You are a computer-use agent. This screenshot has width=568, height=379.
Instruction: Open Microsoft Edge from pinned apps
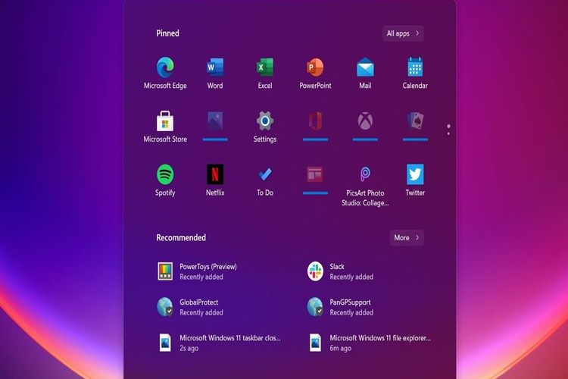[165, 73]
